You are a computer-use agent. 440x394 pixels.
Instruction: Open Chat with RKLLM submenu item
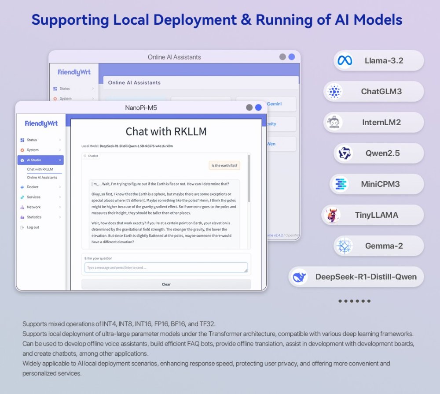point(40,169)
